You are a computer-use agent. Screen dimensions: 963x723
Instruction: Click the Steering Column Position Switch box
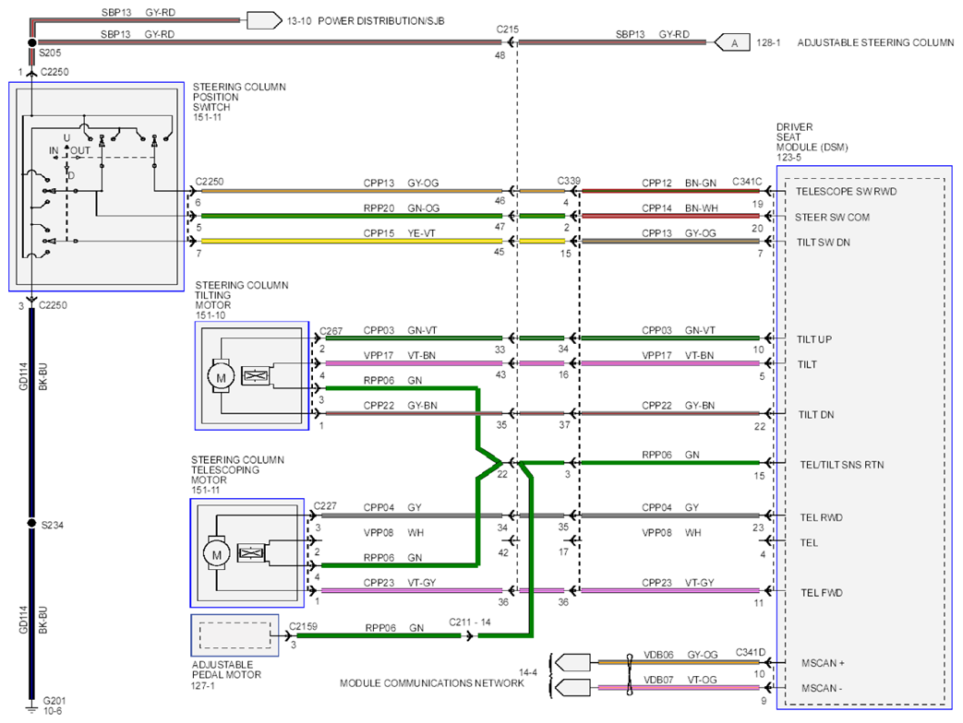pyautogui.click(x=96, y=186)
